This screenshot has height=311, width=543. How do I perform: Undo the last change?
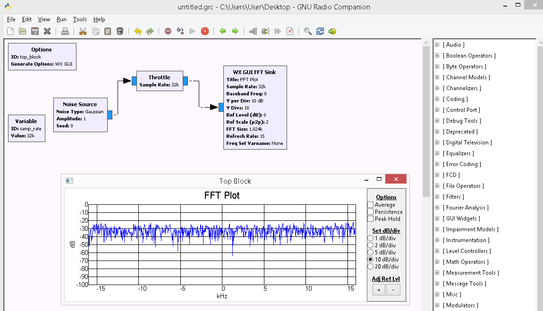coord(138,32)
